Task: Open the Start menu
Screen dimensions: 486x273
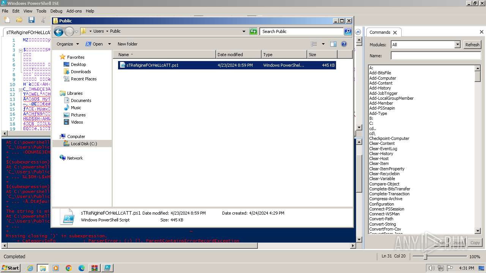Action: [x=10, y=268]
